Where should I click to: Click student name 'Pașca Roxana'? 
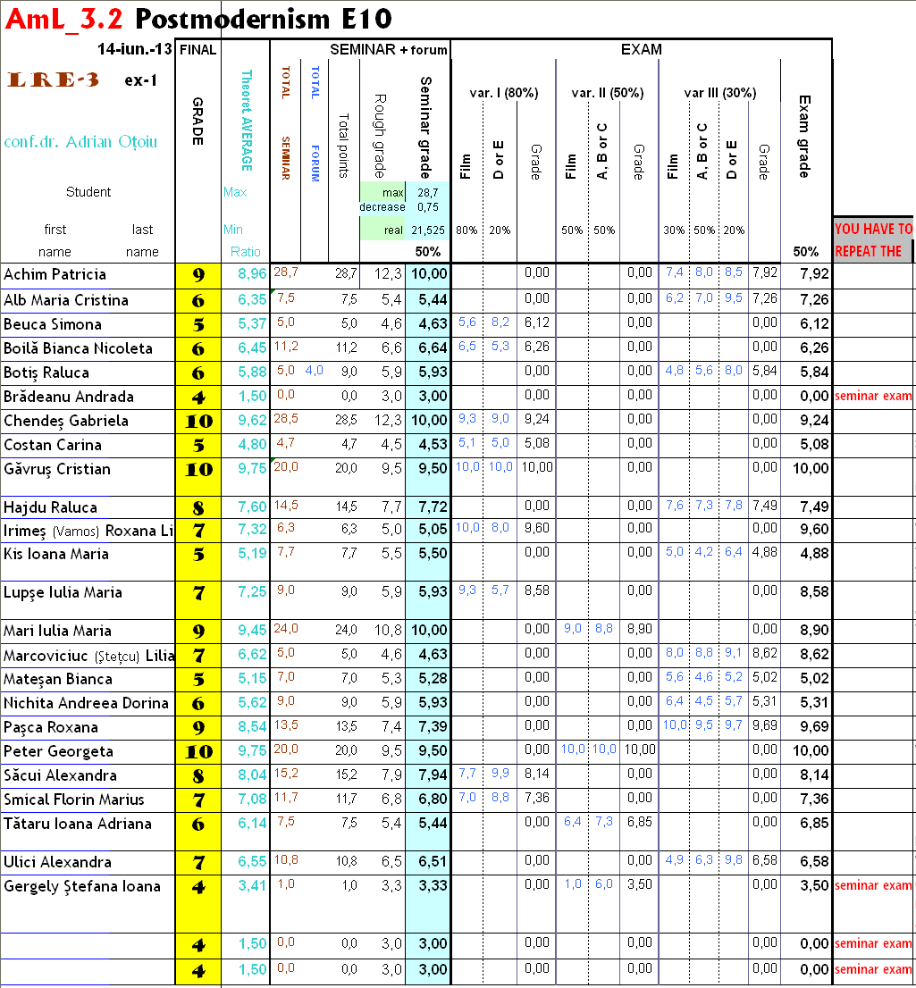coord(50,728)
